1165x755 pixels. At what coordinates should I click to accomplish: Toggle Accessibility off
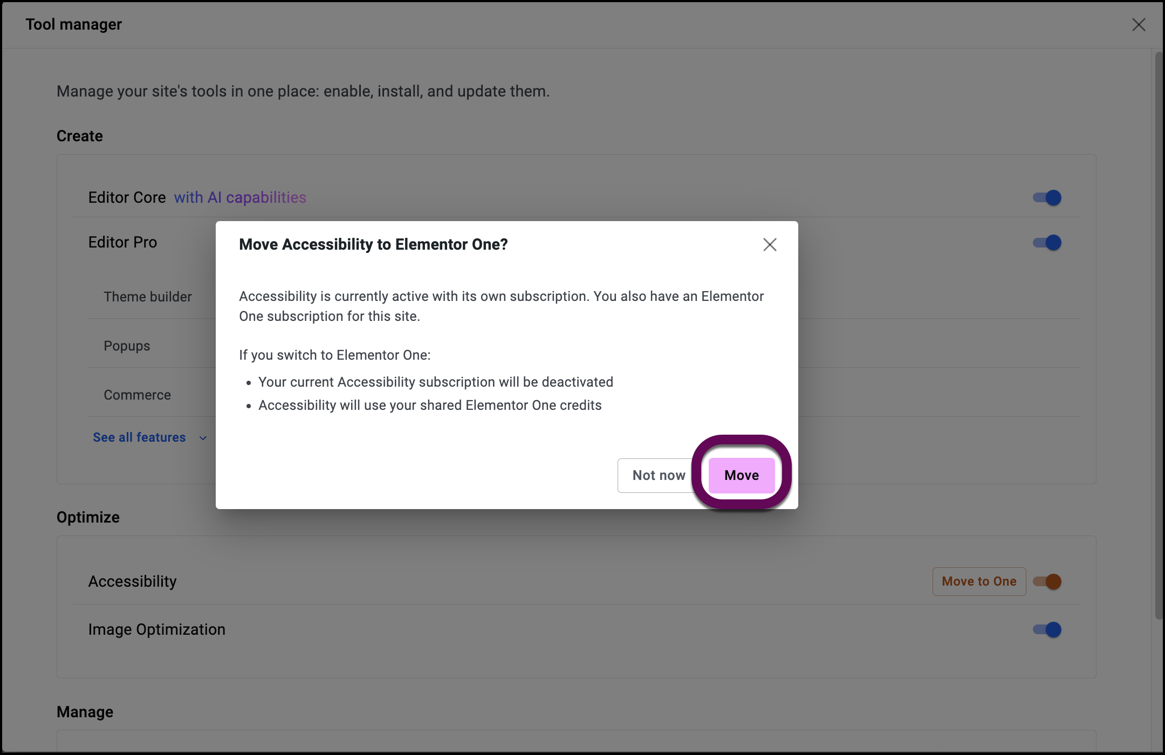[x=1047, y=581]
